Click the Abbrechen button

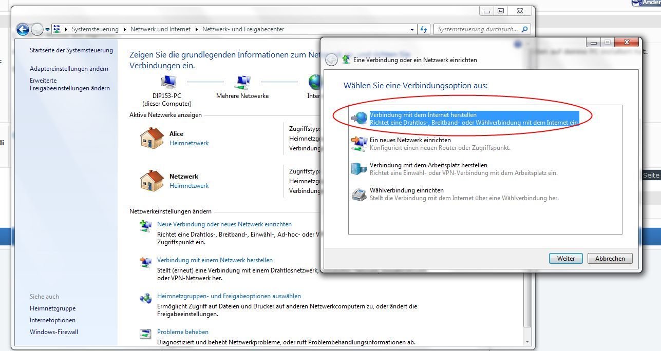(x=610, y=259)
